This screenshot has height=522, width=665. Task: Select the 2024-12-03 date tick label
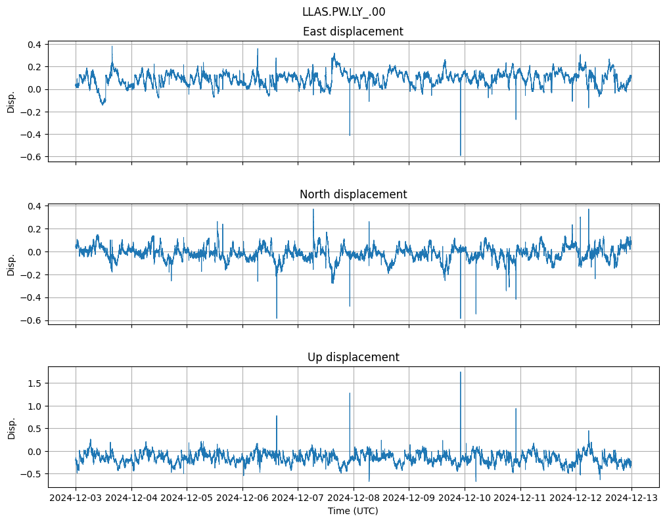click(x=76, y=498)
